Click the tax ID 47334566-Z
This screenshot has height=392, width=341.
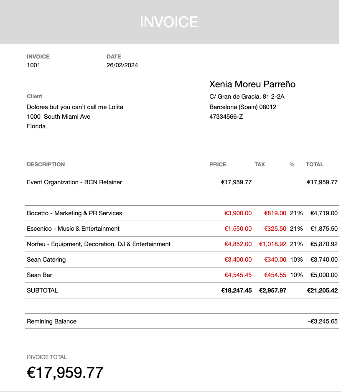click(226, 117)
